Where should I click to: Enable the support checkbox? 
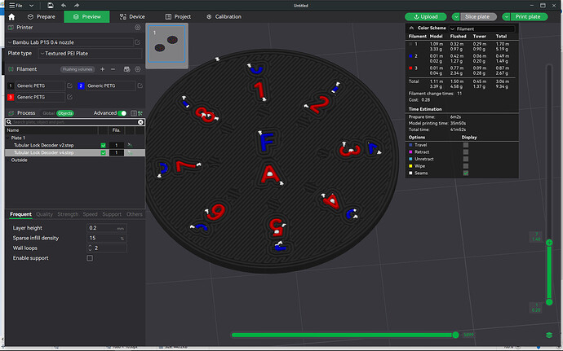pyautogui.click(x=90, y=258)
